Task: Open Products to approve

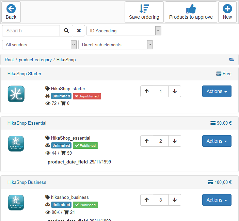Action: (191, 12)
